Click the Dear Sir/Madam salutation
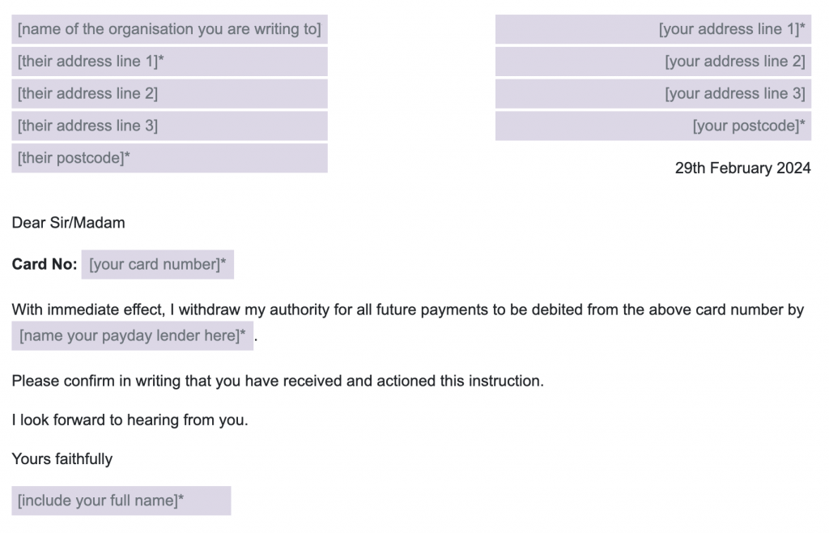The height and width of the screenshot is (533, 829). coord(68,223)
